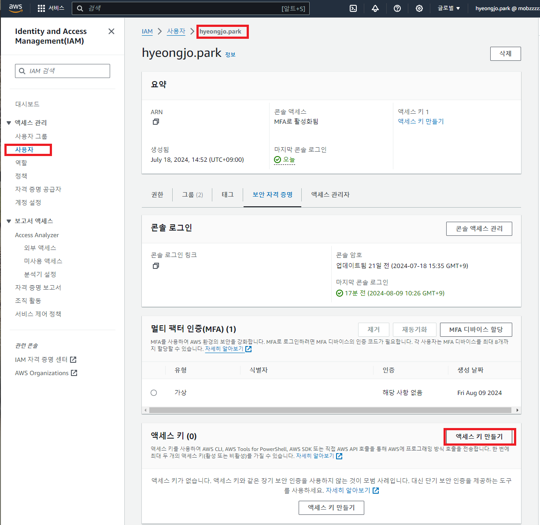This screenshot has width=540, height=525.
Task: Click right arrow of MFA table scrollbar
Action: 518,410
